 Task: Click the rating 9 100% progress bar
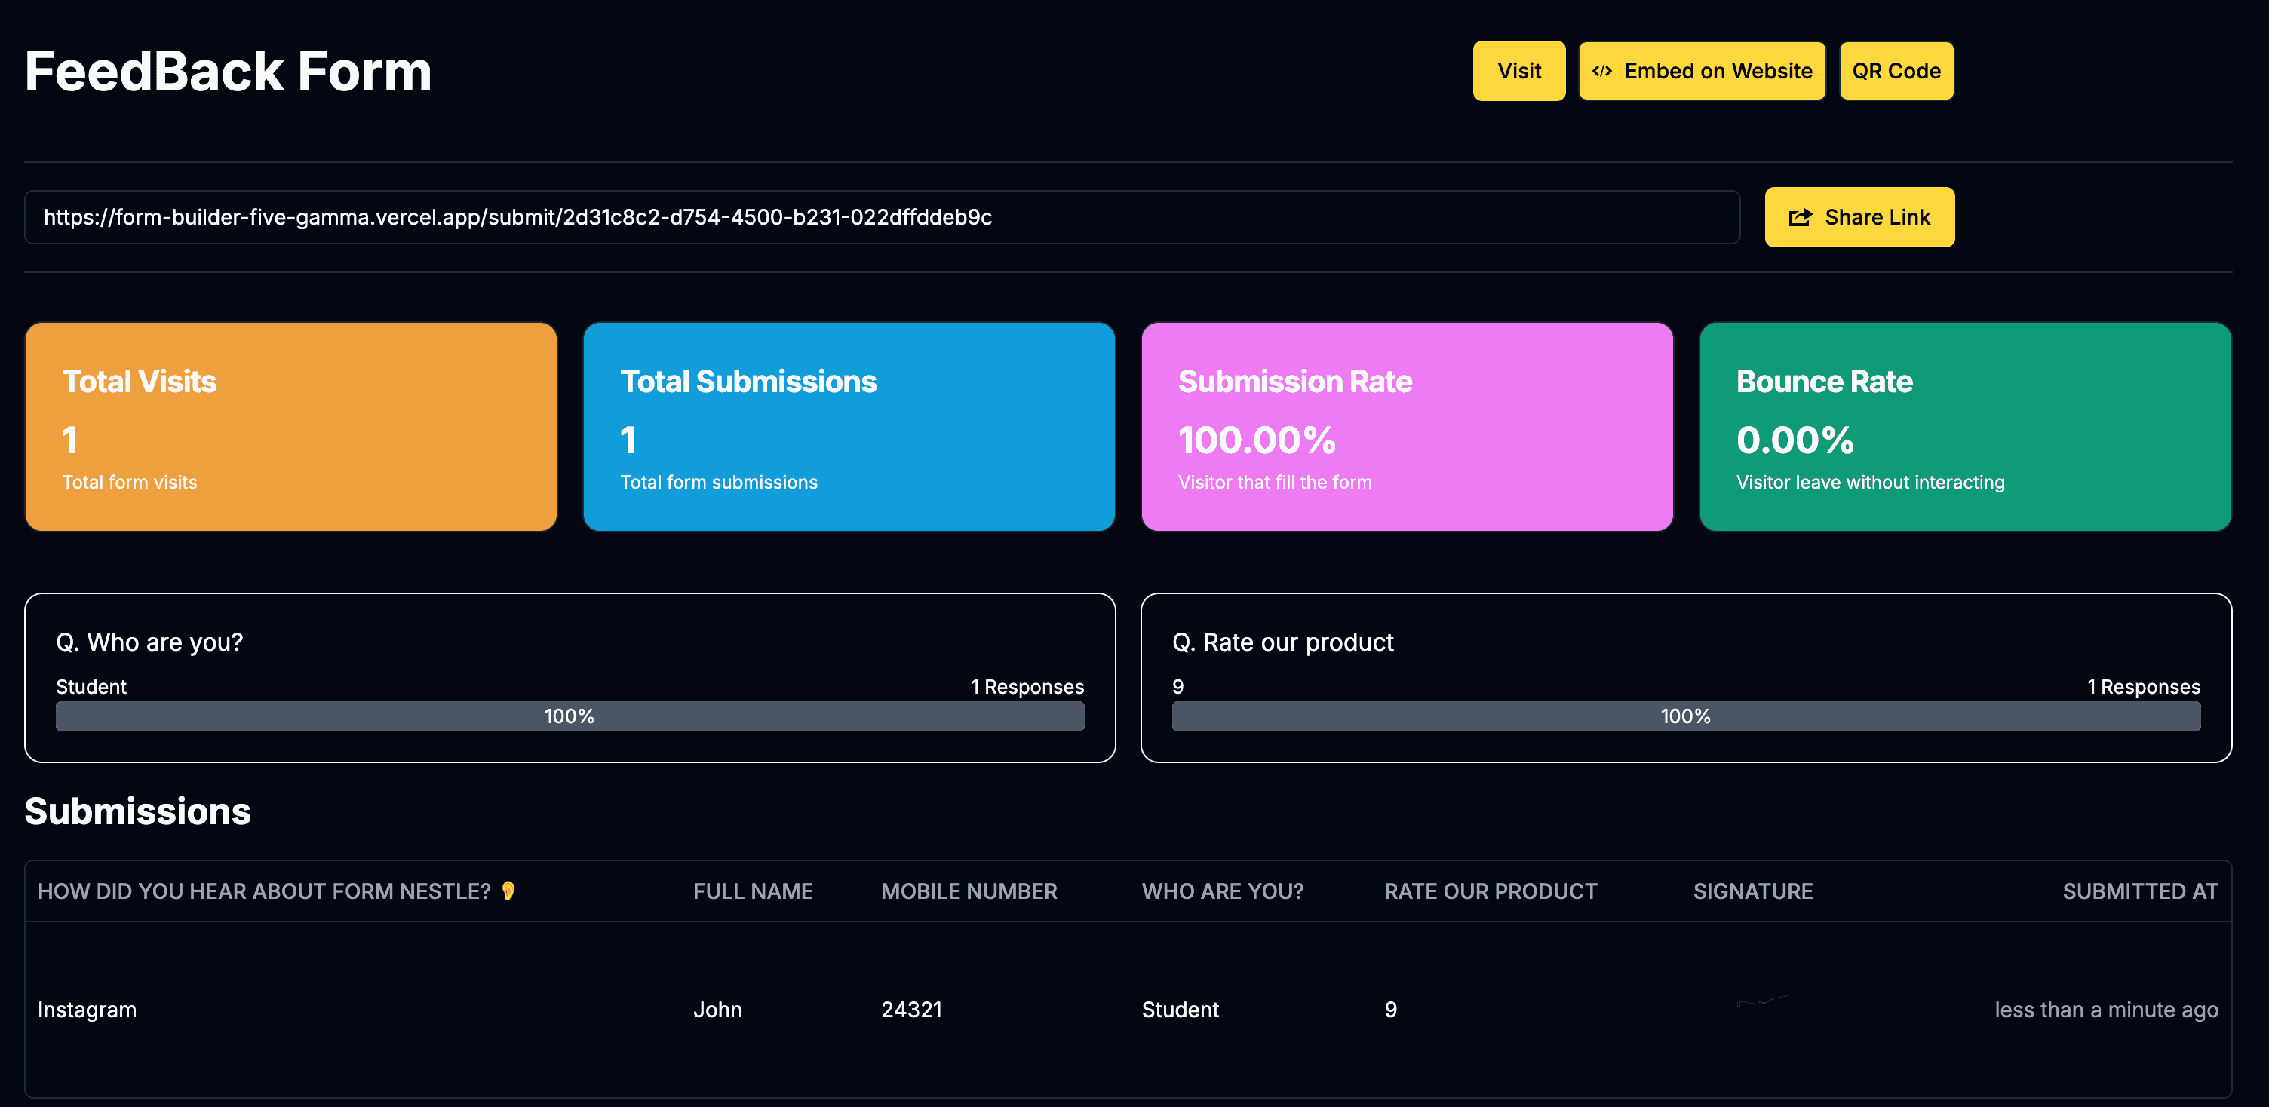[x=1686, y=716]
